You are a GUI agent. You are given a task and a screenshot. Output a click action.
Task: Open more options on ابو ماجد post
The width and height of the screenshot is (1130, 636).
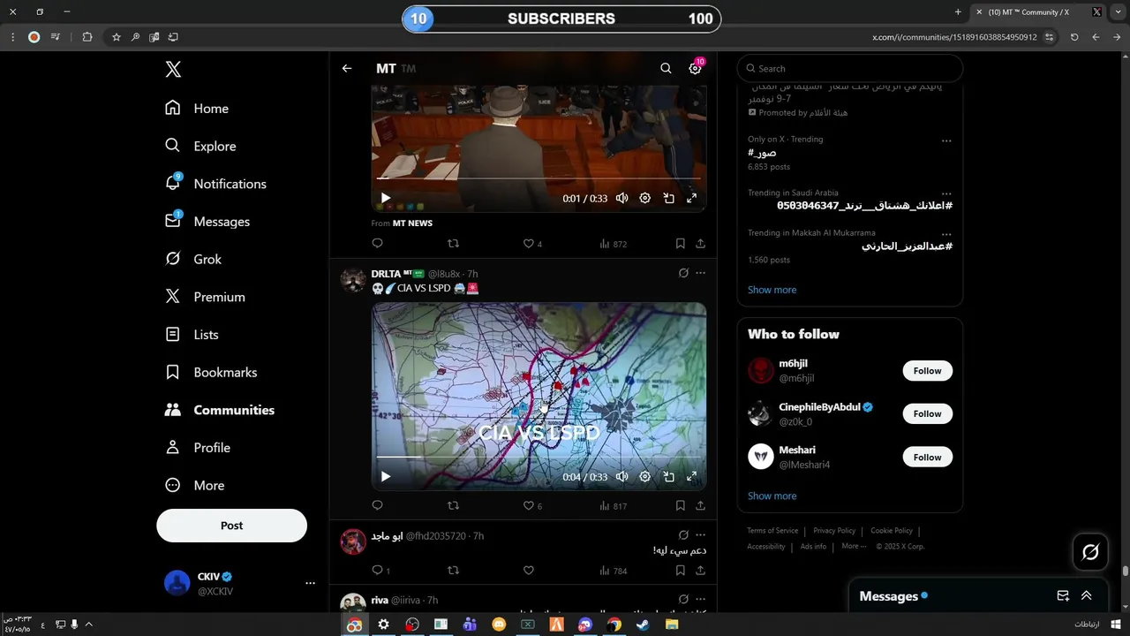[x=701, y=535]
